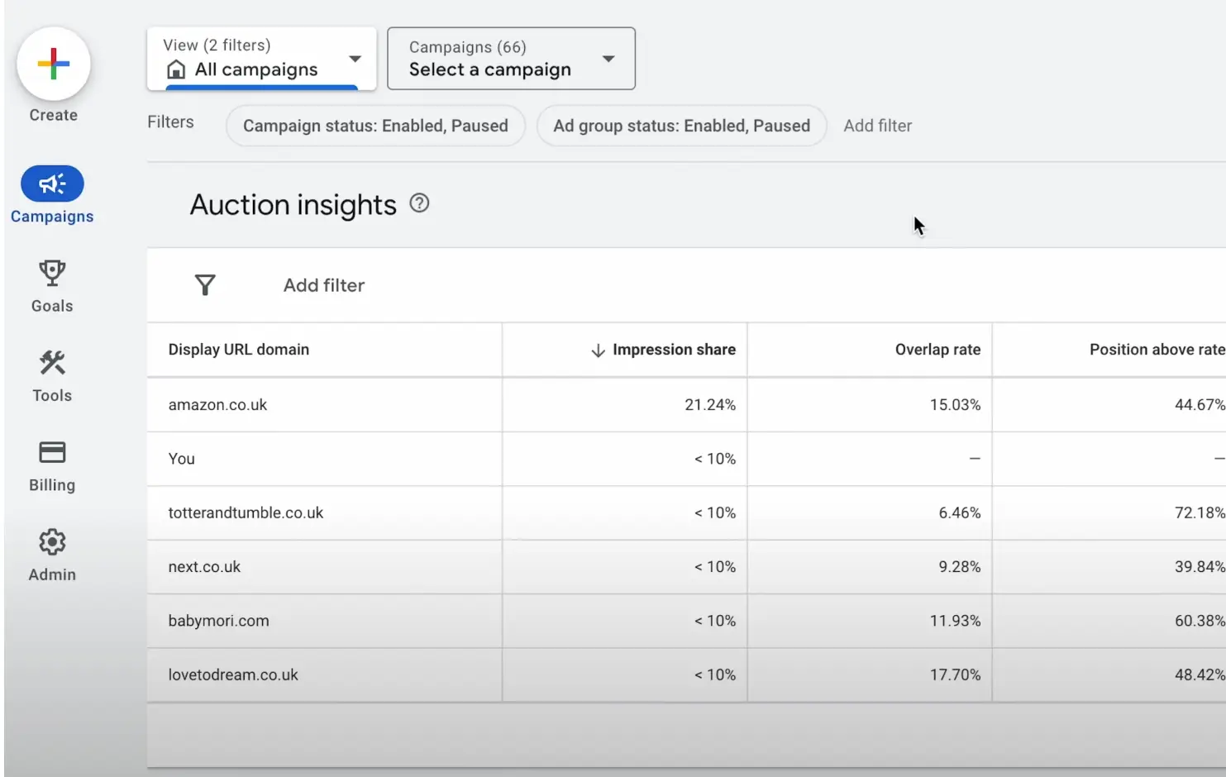Click the 48.42% position above rate value

click(1200, 675)
